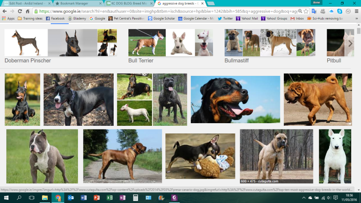Open the Doberman Pinscher category
This screenshot has width=361, height=203.
click(x=28, y=60)
